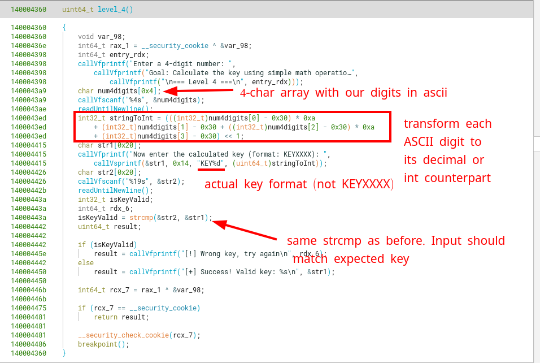Image resolution: width=540 pixels, height=363 pixels.
Task: Click the strcmp function call
Action: pyautogui.click(x=141, y=218)
